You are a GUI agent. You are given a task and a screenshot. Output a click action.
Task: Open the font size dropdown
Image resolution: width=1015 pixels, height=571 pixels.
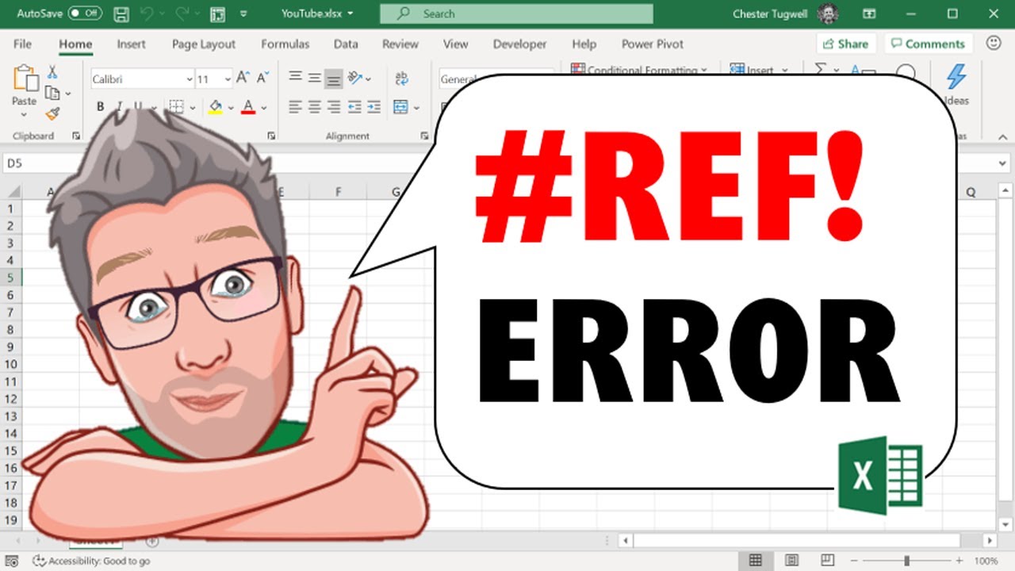click(x=228, y=79)
